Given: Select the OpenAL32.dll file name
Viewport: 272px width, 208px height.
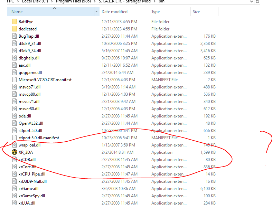Looking at the screenshot, I should [31, 123].
